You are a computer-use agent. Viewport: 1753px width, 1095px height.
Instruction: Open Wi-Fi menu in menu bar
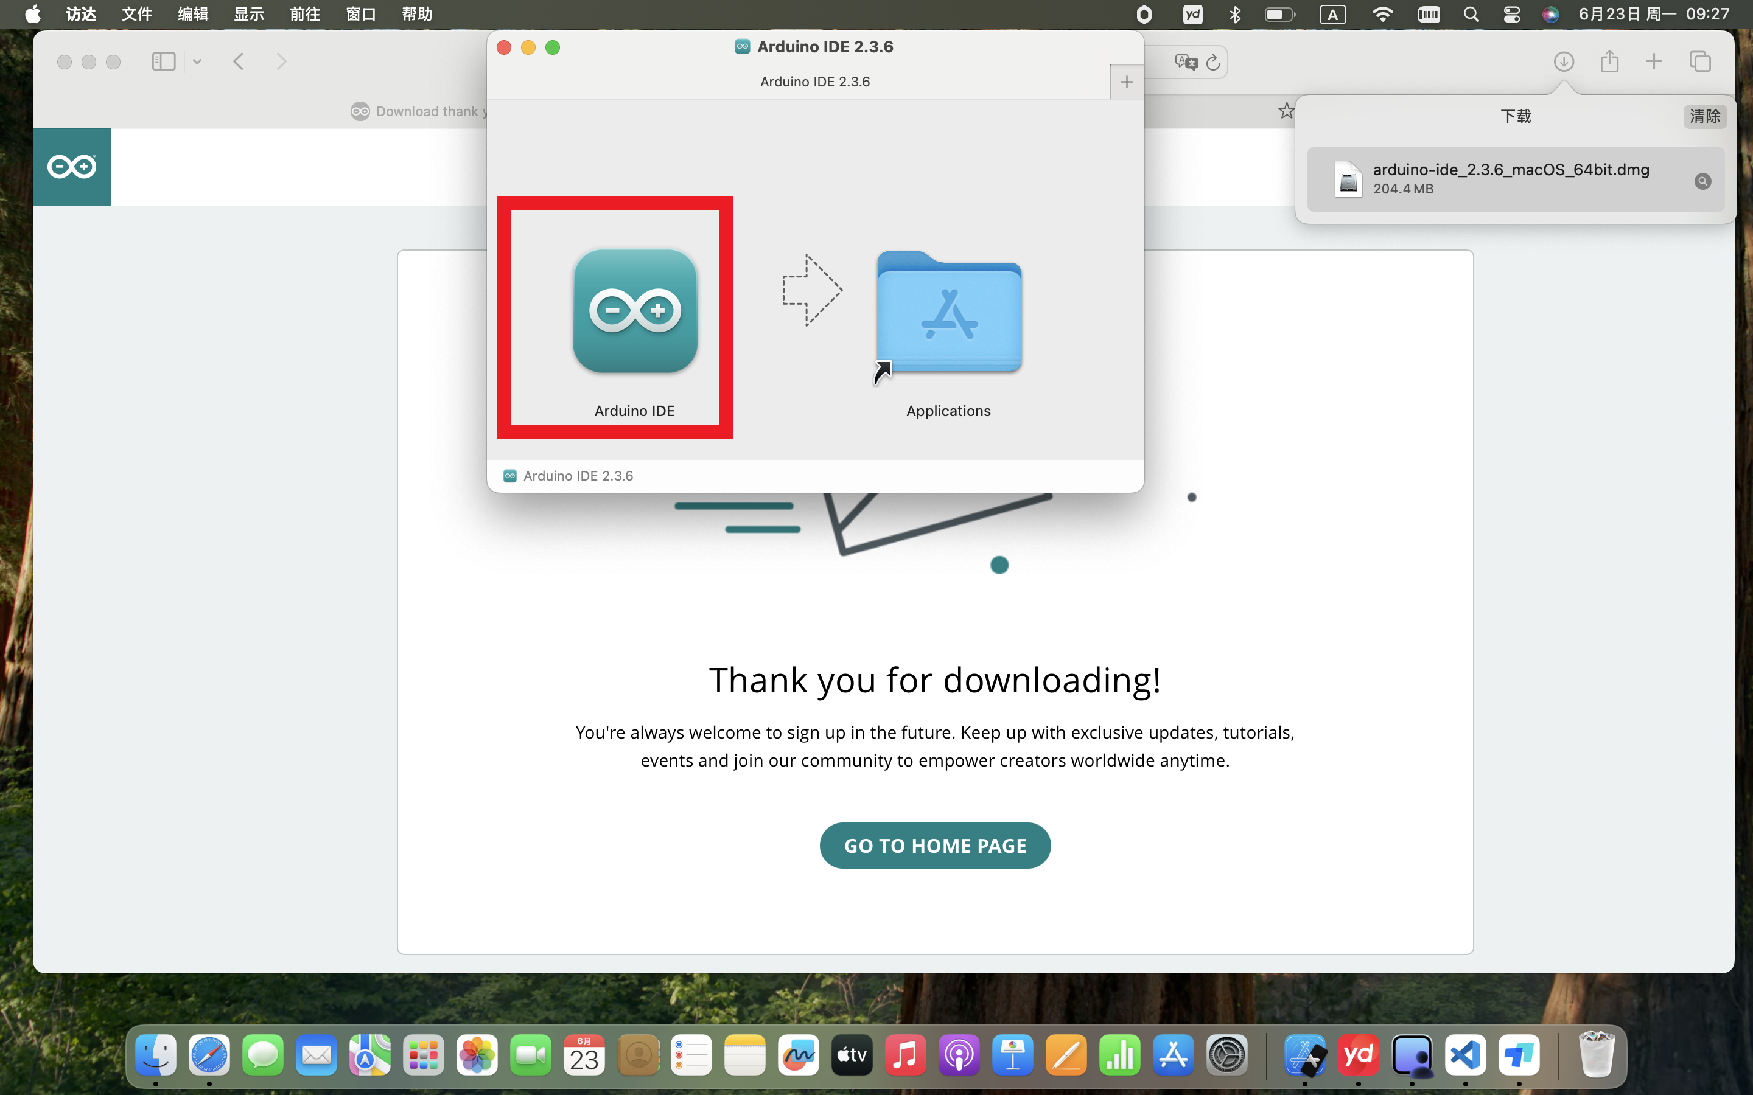click(1382, 15)
